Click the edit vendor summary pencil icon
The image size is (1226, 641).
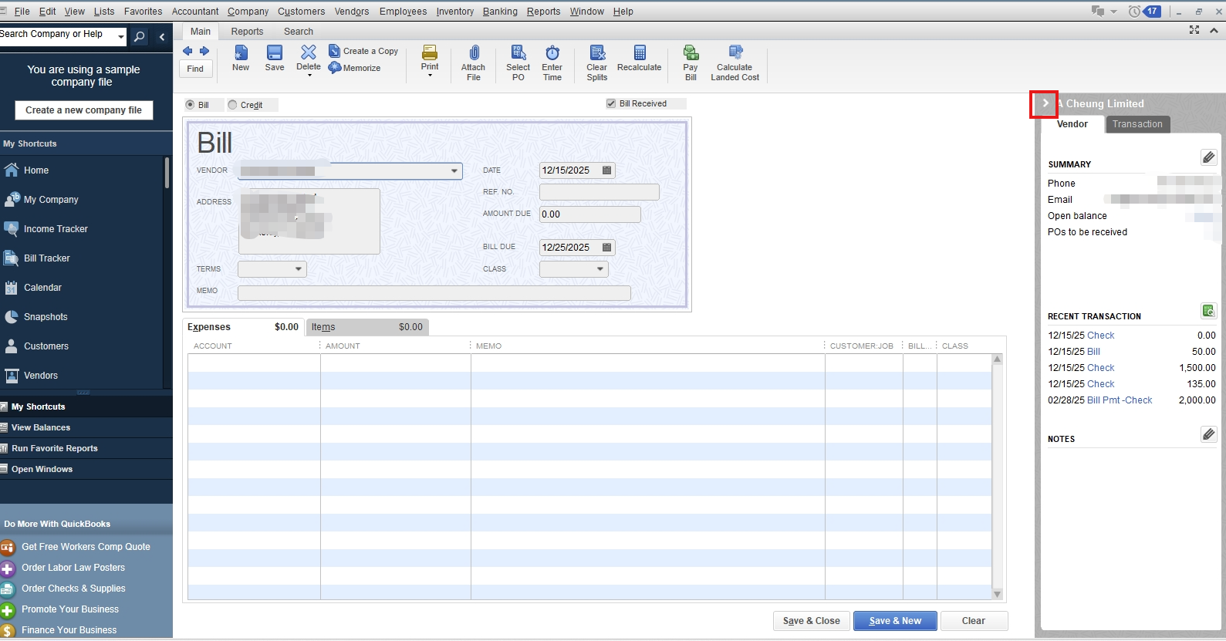[1209, 157]
